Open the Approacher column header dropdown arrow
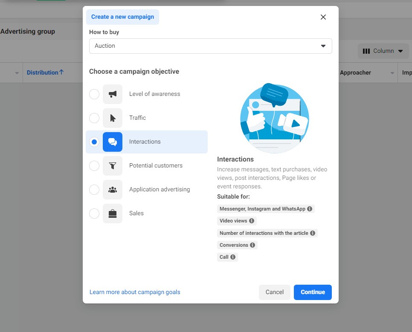Image resolution: width=412 pixels, height=332 pixels. tap(392, 73)
